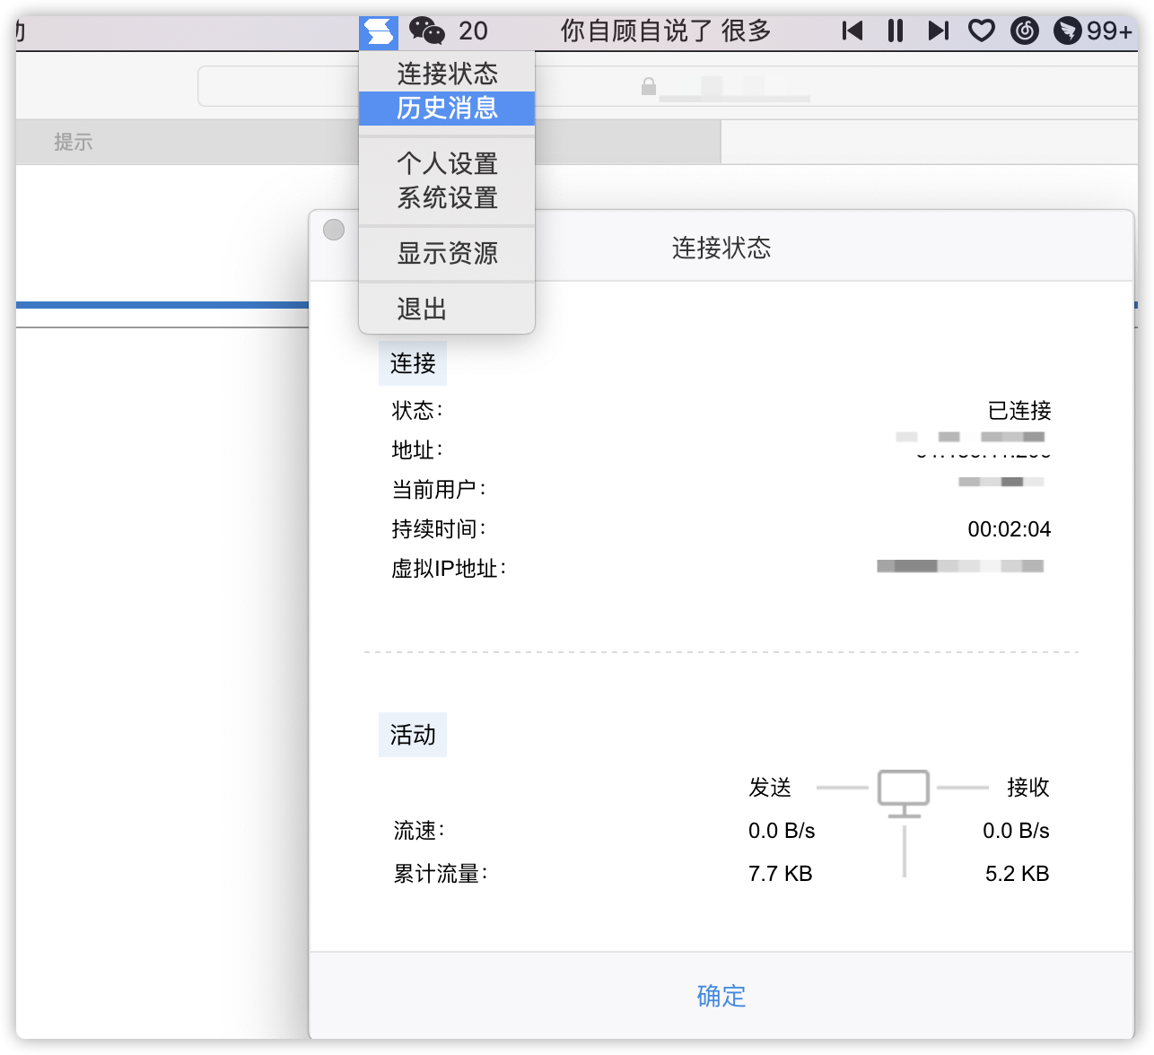
Task: Click the disc-shaped icon in the menu bar
Action: coord(1023,30)
